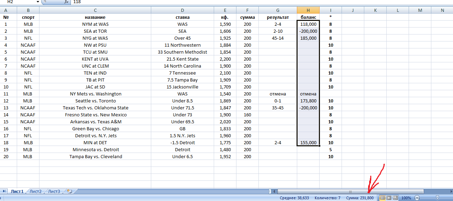Select column M header
Viewport: 453px width, 201px height.
(420, 10)
